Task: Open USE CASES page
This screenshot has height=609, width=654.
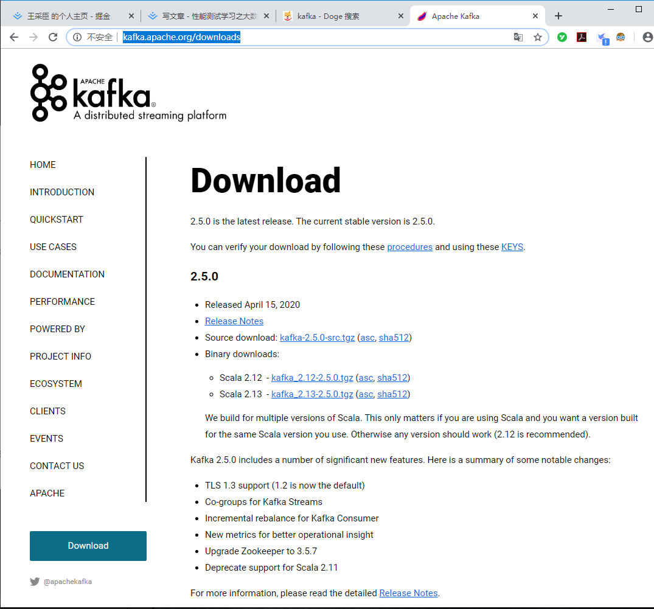Action: coord(53,247)
